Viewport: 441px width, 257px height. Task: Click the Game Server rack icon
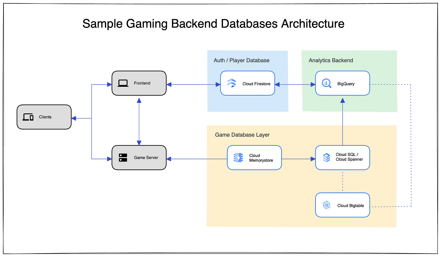(123, 158)
